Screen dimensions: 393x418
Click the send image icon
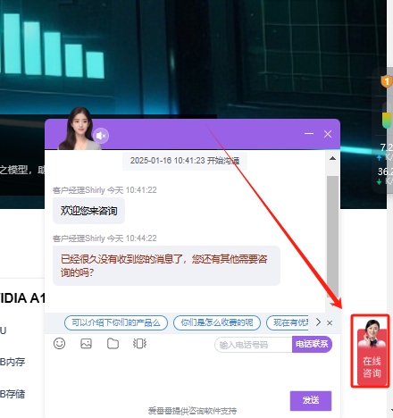tap(86, 344)
